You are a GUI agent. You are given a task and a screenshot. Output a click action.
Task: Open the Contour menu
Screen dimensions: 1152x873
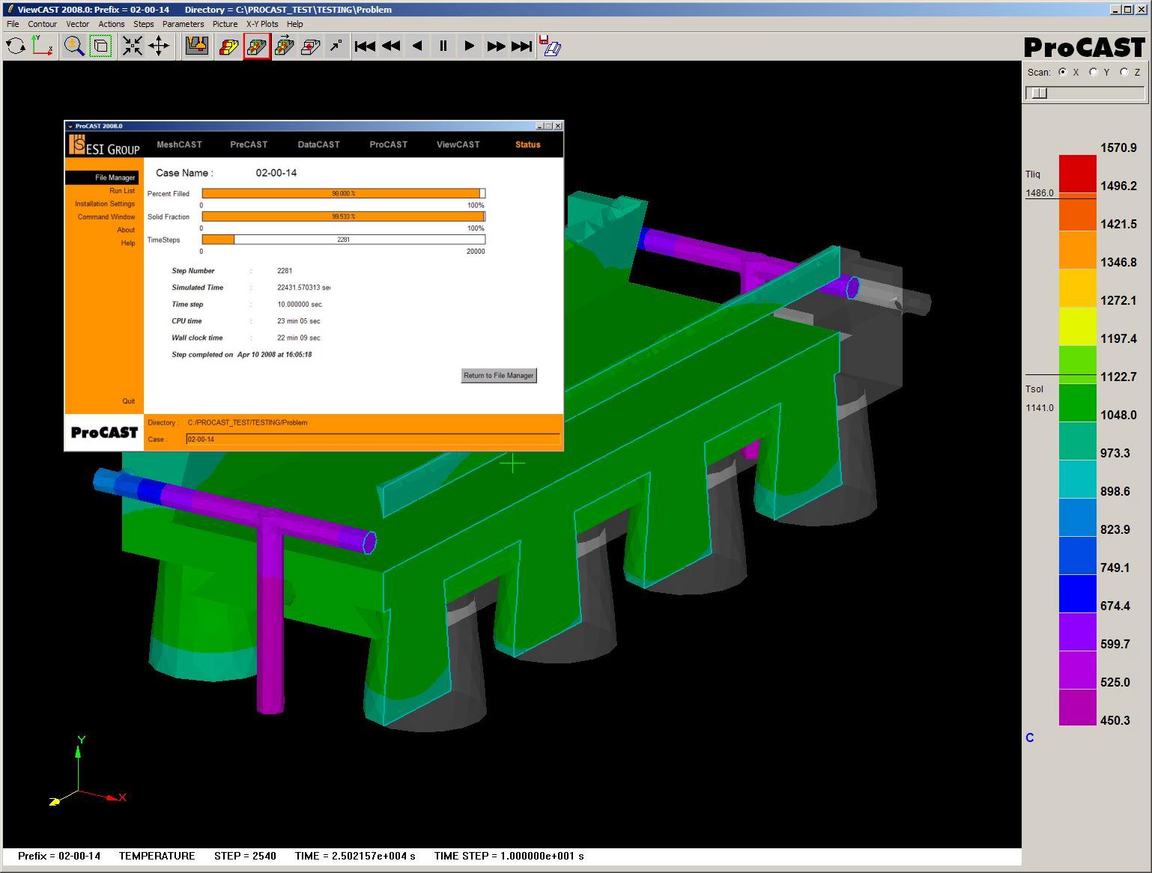coord(43,24)
